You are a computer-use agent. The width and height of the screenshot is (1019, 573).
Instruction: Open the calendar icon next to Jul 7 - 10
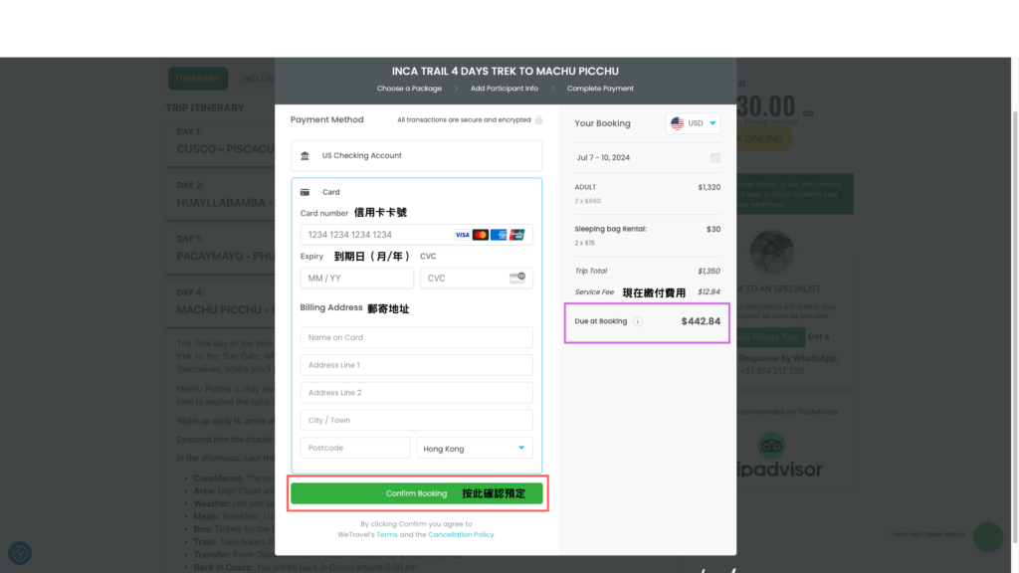coord(714,158)
